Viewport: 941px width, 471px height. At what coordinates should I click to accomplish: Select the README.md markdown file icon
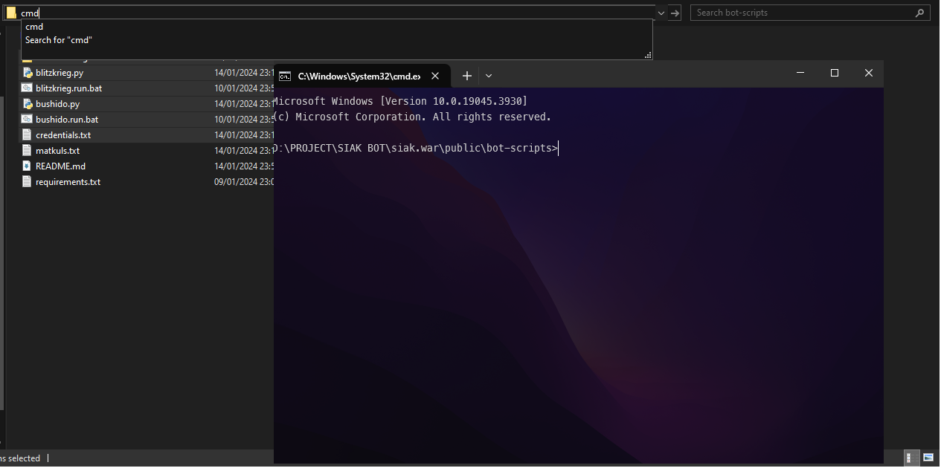point(28,166)
